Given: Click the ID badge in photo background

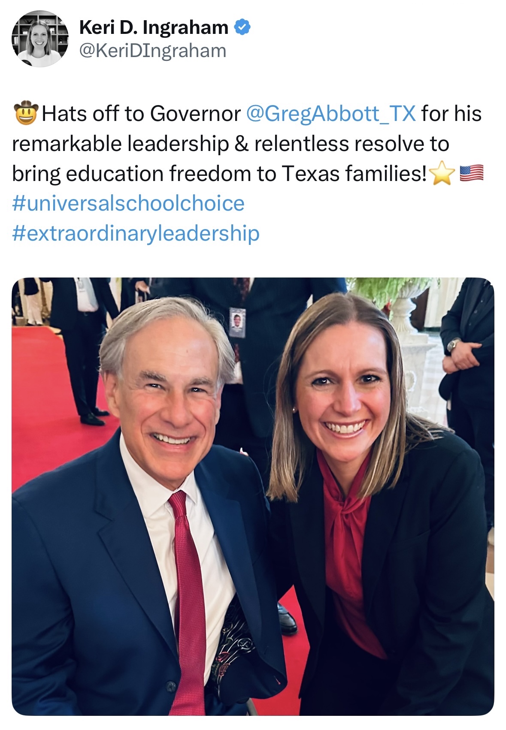Looking at the screenshot, I should 237,323.
